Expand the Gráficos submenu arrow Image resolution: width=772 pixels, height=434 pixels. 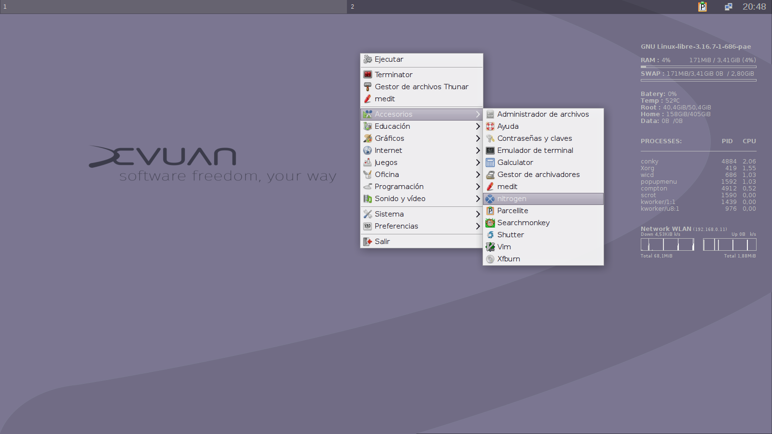(x=478, y=138)
